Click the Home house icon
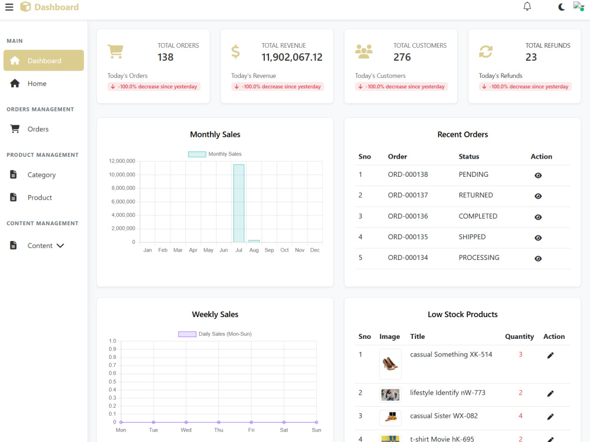 15,84
